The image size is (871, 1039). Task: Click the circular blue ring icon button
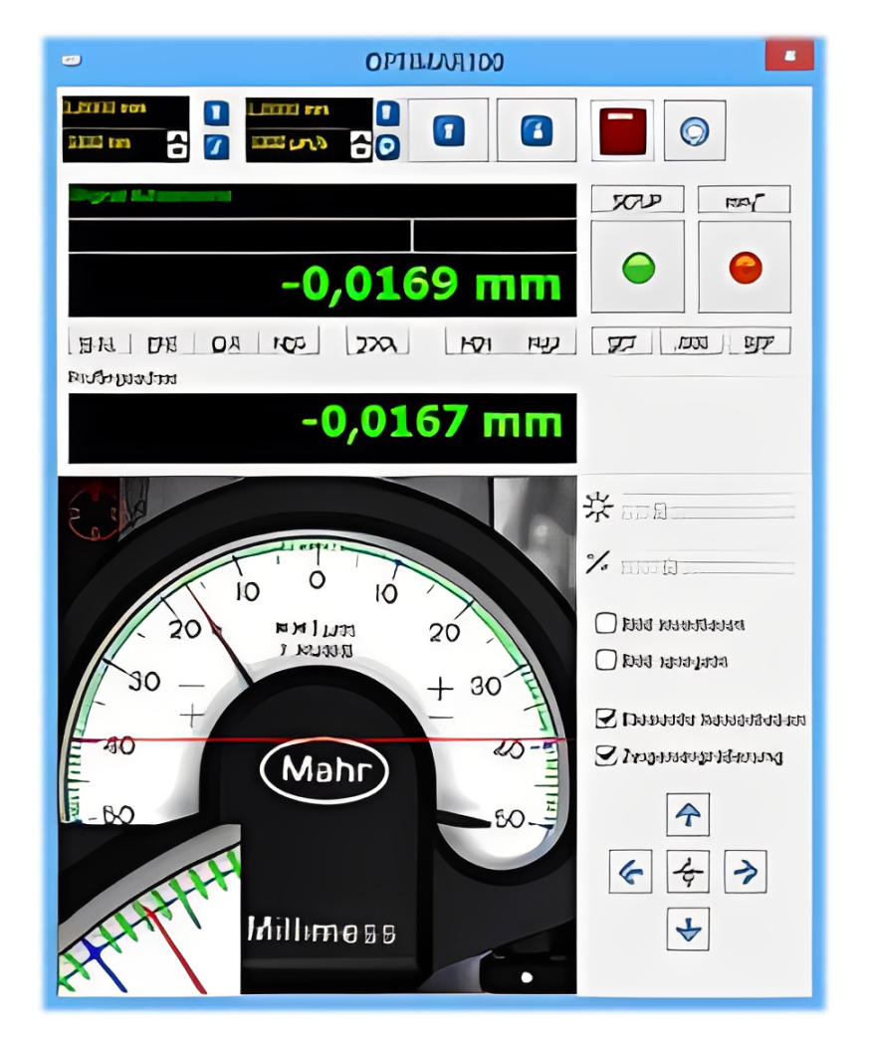click(694, 130)
